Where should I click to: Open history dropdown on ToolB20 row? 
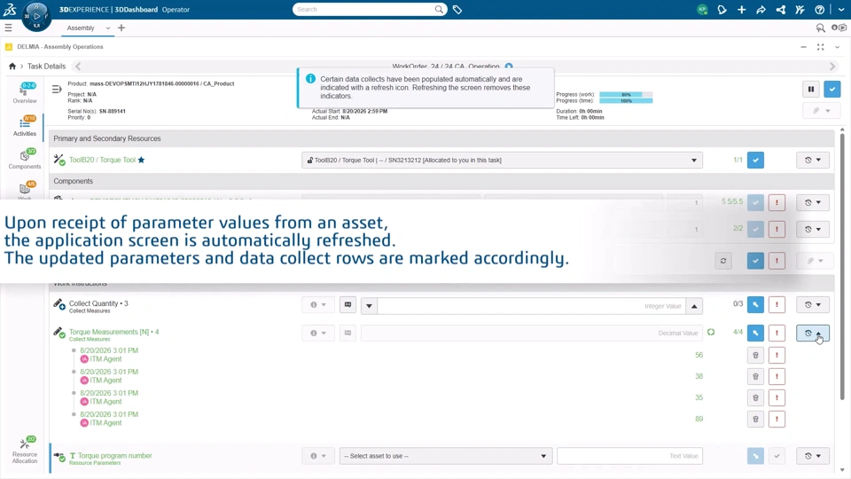(813, 161)
